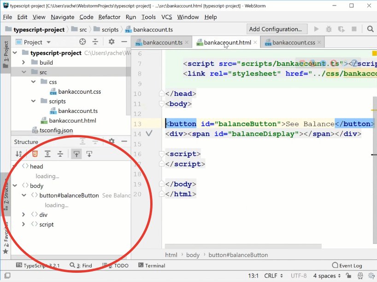
Task: Collapse all nodes in Structure toolbar
Action: tap(60, 154)
